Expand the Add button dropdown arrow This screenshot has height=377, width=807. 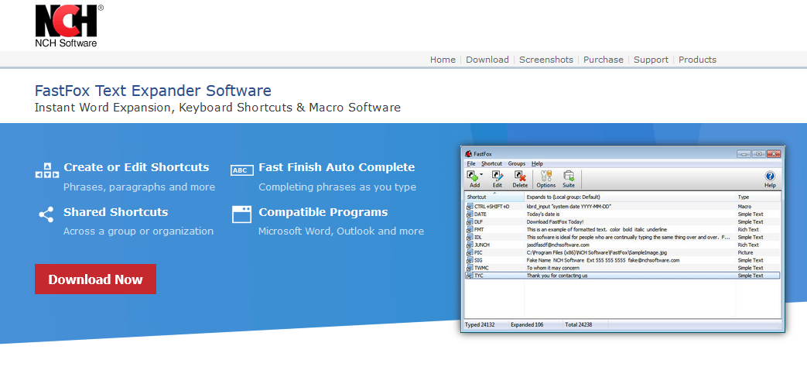[x=481, y=175]
